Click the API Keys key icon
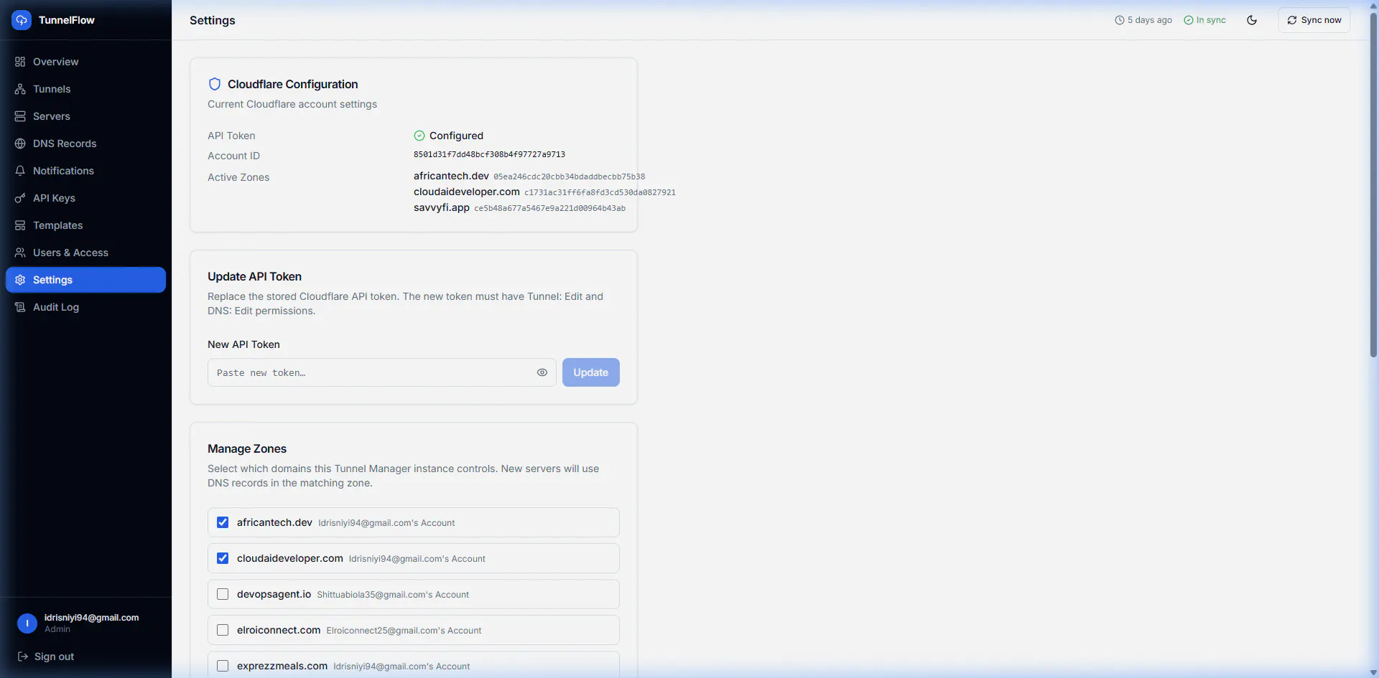Screen dimensions: 1379x678 tap(20, 198)
